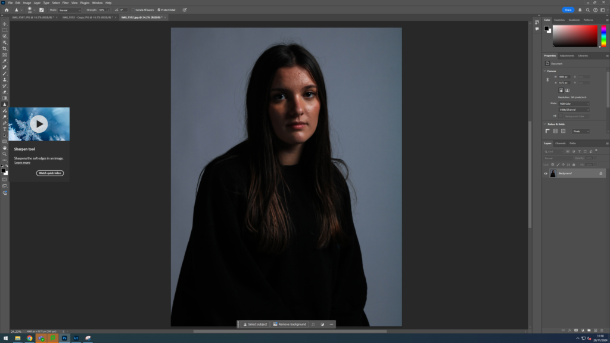
Task: Select the Rectangular Marquee tool
Action: click(5, 30)
